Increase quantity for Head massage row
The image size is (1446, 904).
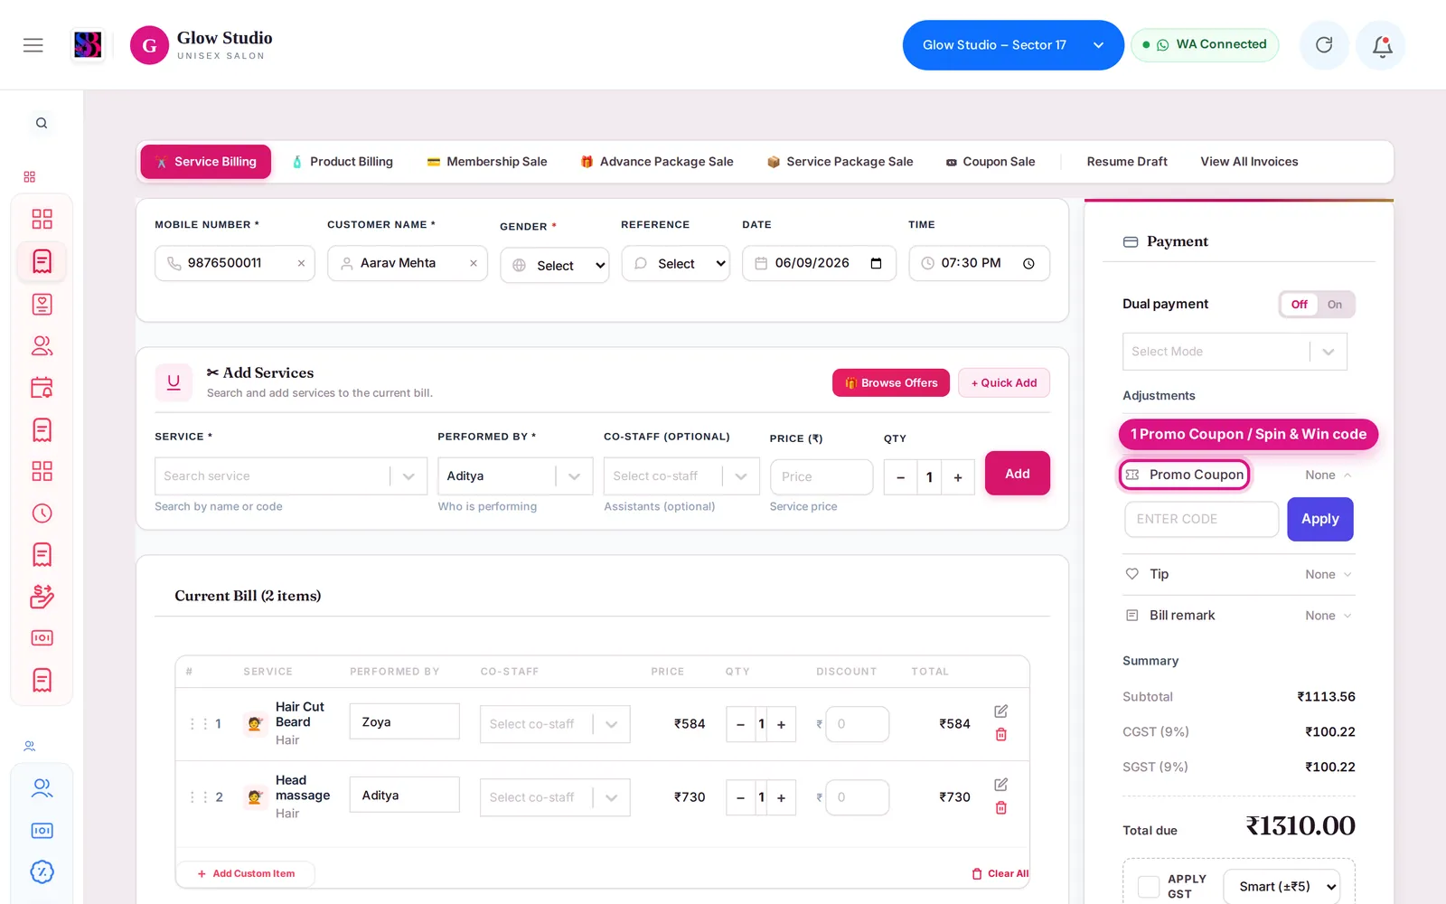(782, 797)
